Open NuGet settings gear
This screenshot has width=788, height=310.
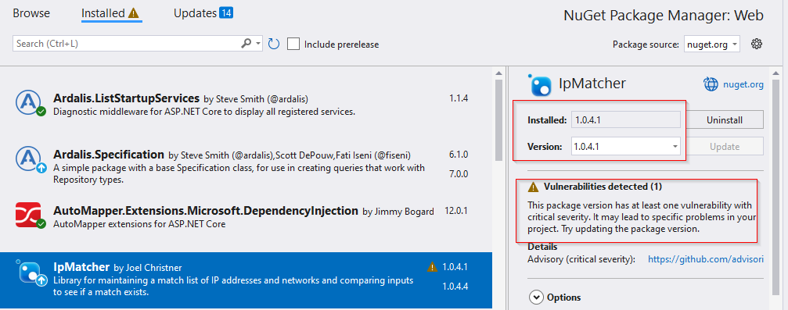click(757, 44)
